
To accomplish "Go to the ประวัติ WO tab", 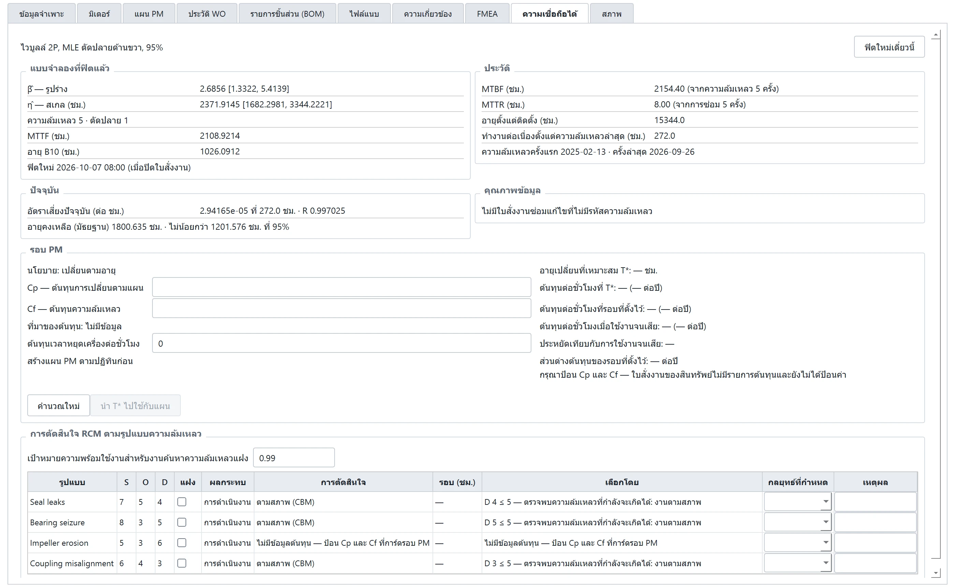I will [207, 14].
